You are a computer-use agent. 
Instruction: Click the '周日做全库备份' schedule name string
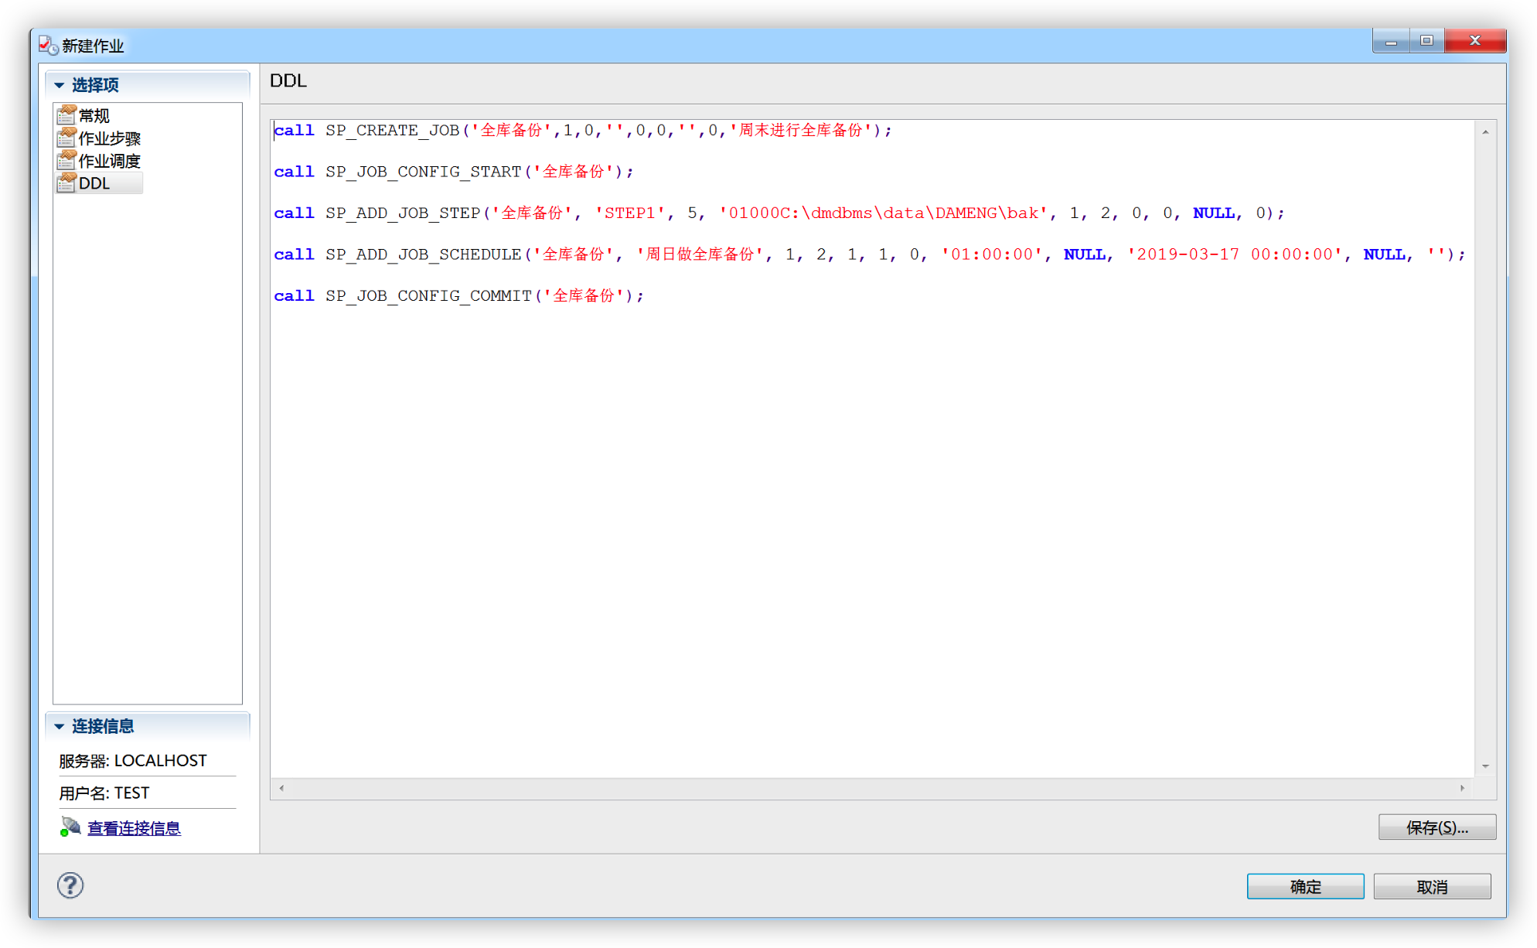700,254
